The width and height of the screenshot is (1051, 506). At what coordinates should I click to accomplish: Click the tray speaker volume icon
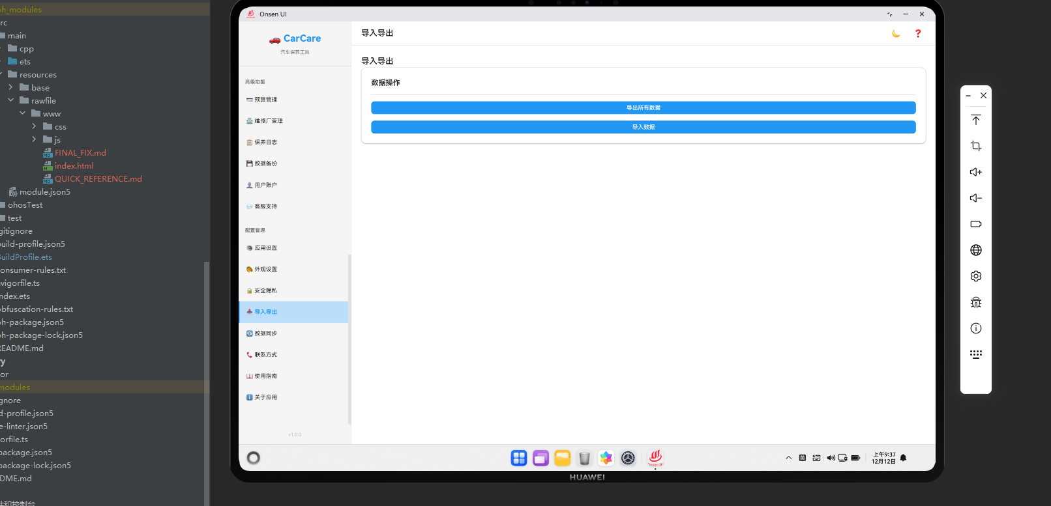coord(831,458)
